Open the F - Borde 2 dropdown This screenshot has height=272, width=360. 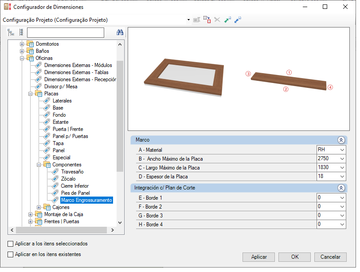click(x=342, y=207)
